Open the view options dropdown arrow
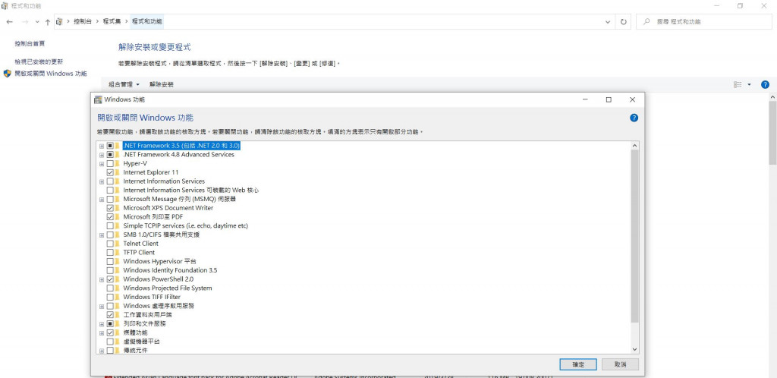The width and height of the screenshot is (777, 378). 749,85
